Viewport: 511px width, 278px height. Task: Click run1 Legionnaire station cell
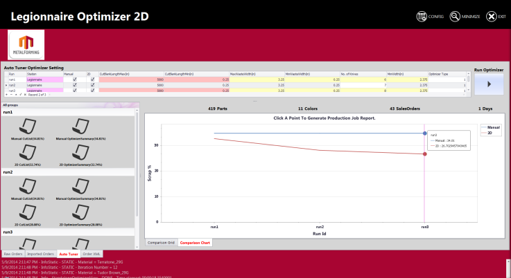click(x=44, y=80)
